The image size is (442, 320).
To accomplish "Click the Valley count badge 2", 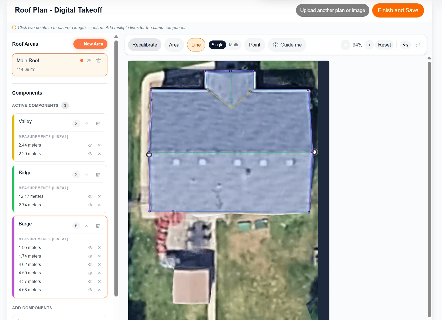I will click(76, 124).
